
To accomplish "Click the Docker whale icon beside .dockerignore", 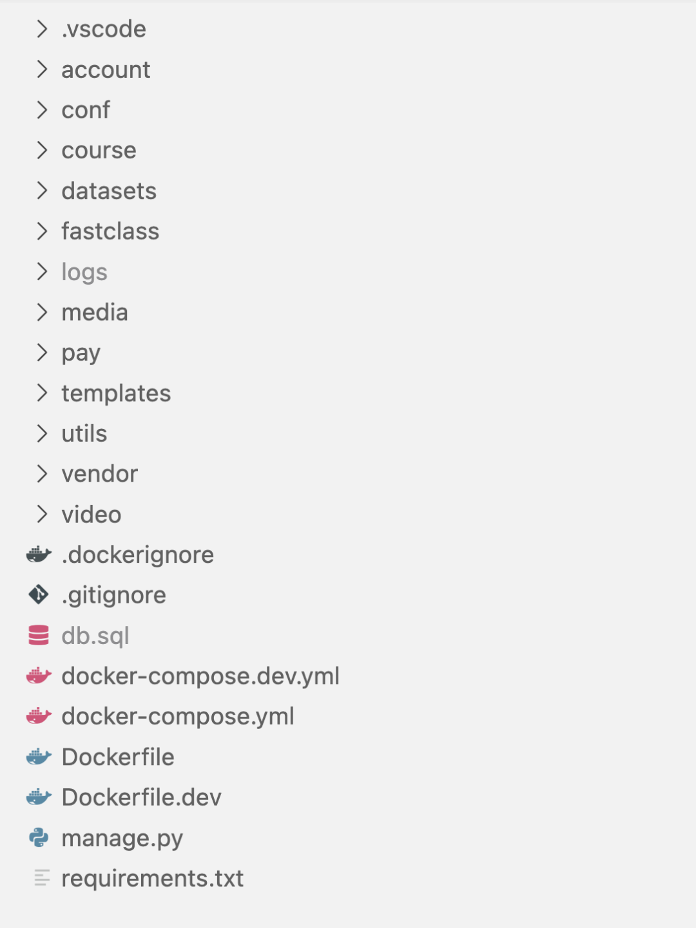I will point(39,554).
